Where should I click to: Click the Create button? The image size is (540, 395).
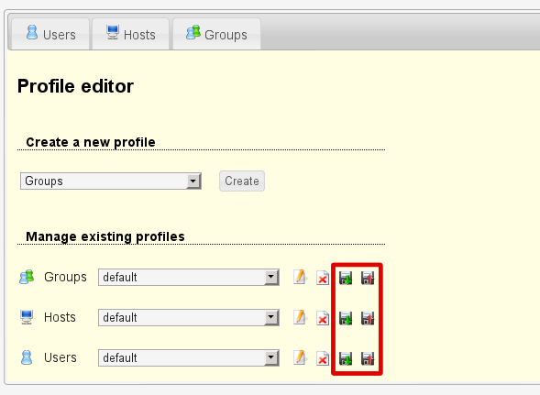point(242,181)
